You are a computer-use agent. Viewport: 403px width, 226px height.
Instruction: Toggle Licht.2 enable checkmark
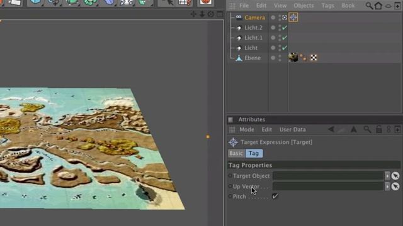pos(285,28)
